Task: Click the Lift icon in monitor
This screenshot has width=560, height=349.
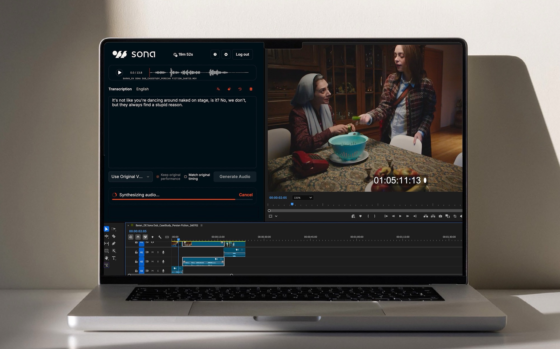Action: click(426, 216)
